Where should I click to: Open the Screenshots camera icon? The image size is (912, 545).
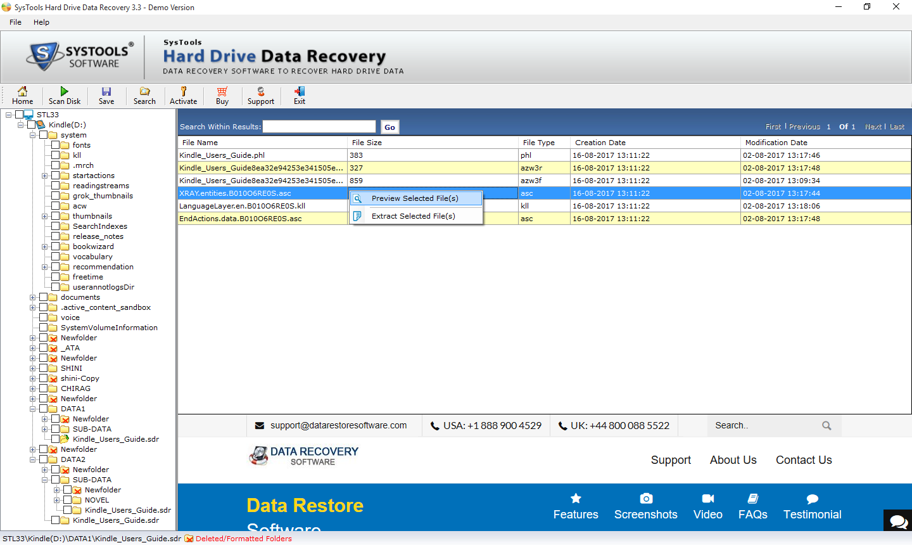pos(646,498)
